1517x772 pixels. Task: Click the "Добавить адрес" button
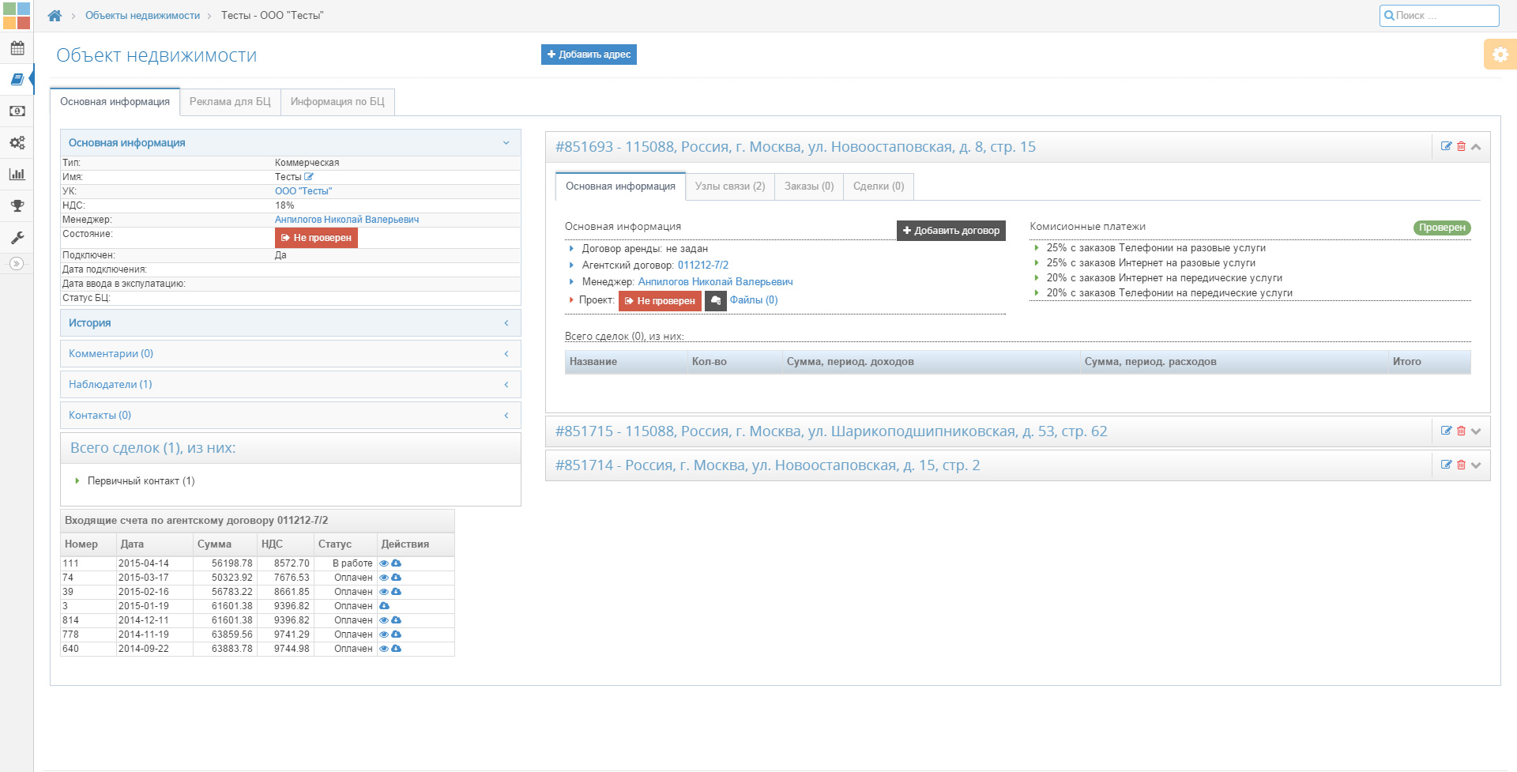point(589,55)
